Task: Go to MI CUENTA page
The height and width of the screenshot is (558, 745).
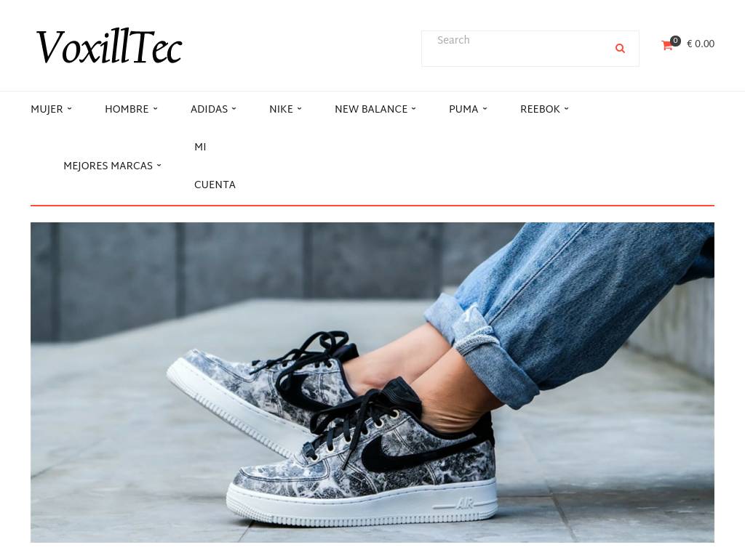Action: (215, 166)
